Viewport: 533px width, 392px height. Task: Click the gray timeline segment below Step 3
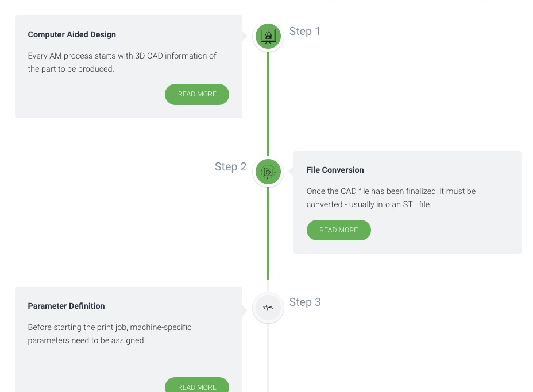pyautogui.click(x=268, y=358)
